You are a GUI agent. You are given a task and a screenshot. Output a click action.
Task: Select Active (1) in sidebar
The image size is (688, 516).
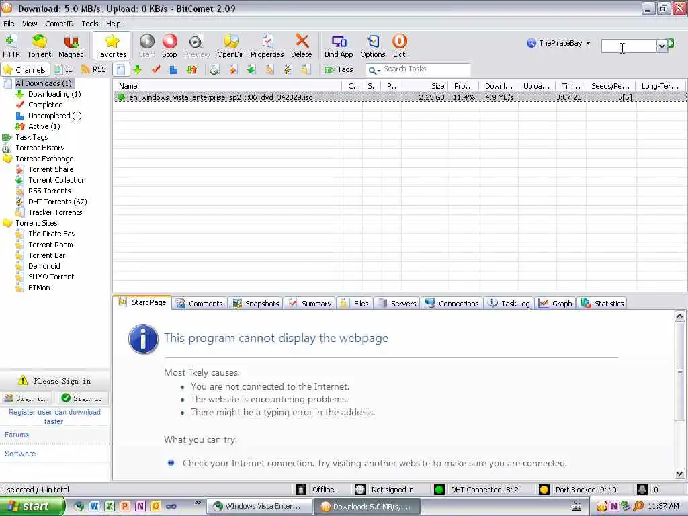(x=44, y=126)
